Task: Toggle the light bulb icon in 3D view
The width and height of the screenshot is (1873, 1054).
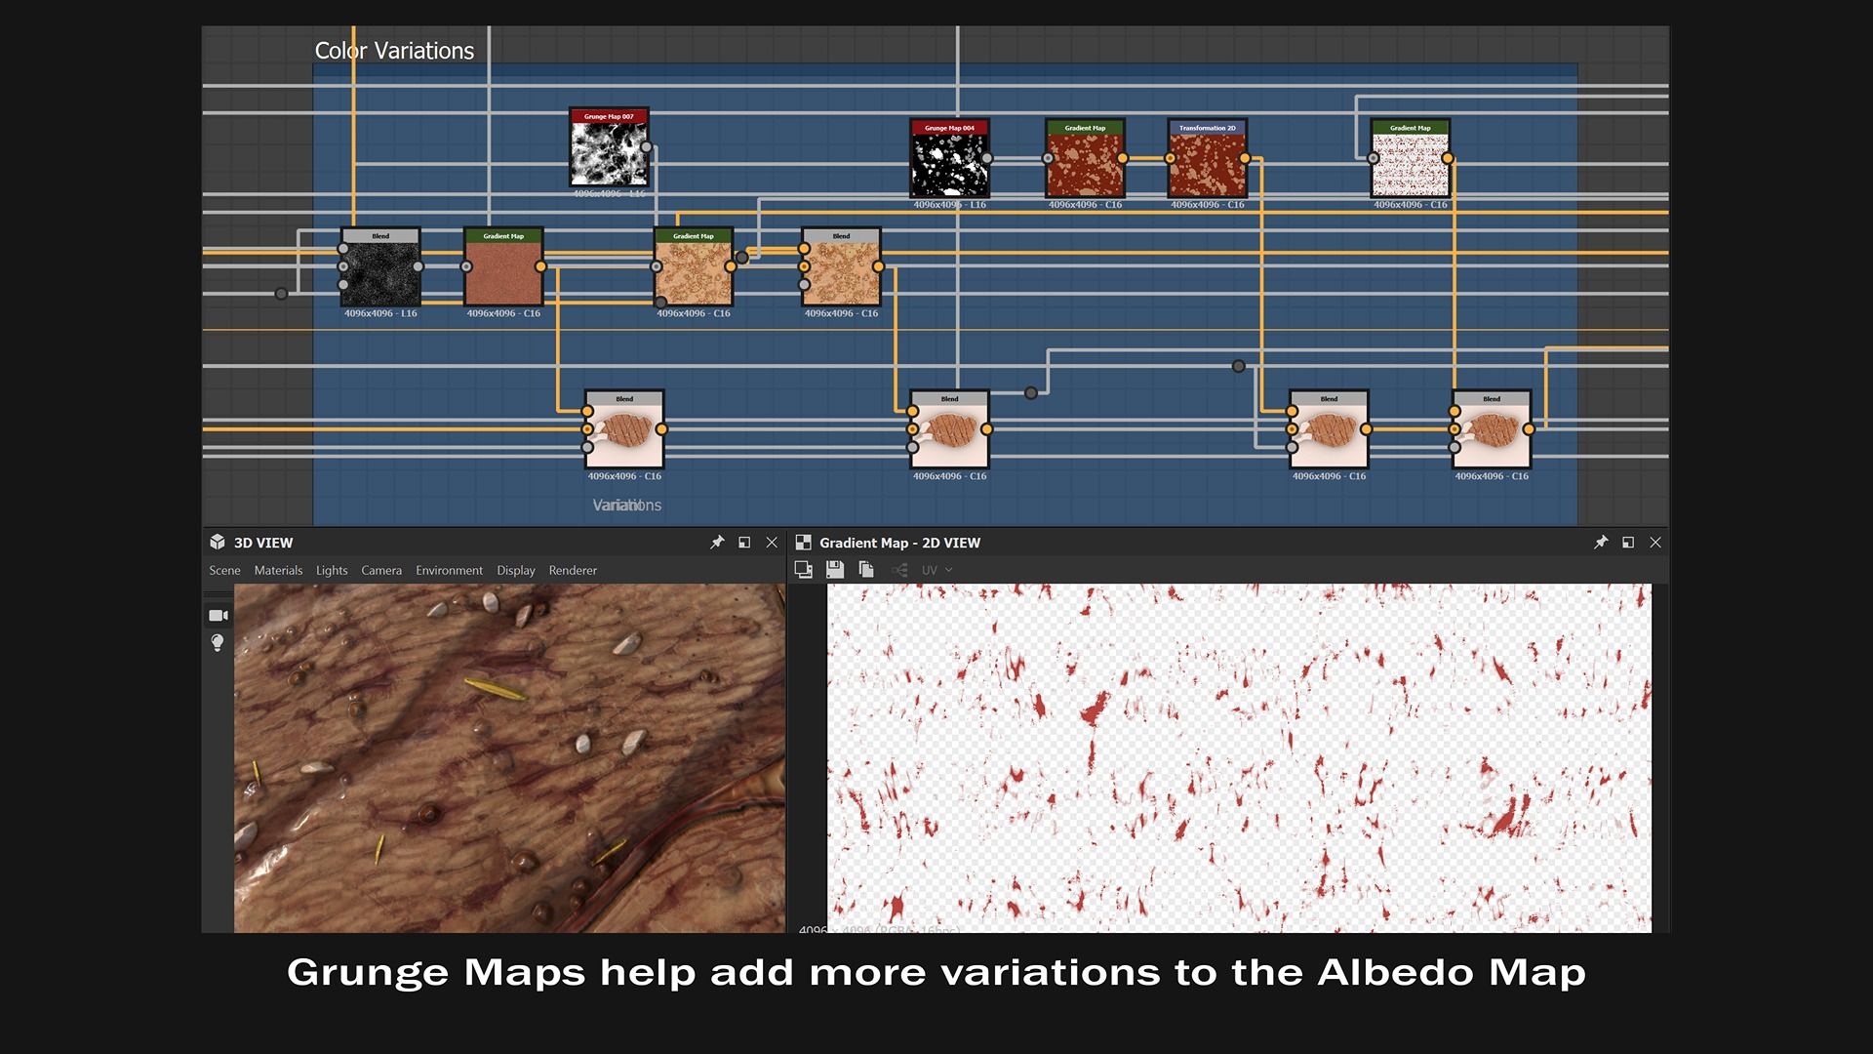Action: [x=218, y=642]
